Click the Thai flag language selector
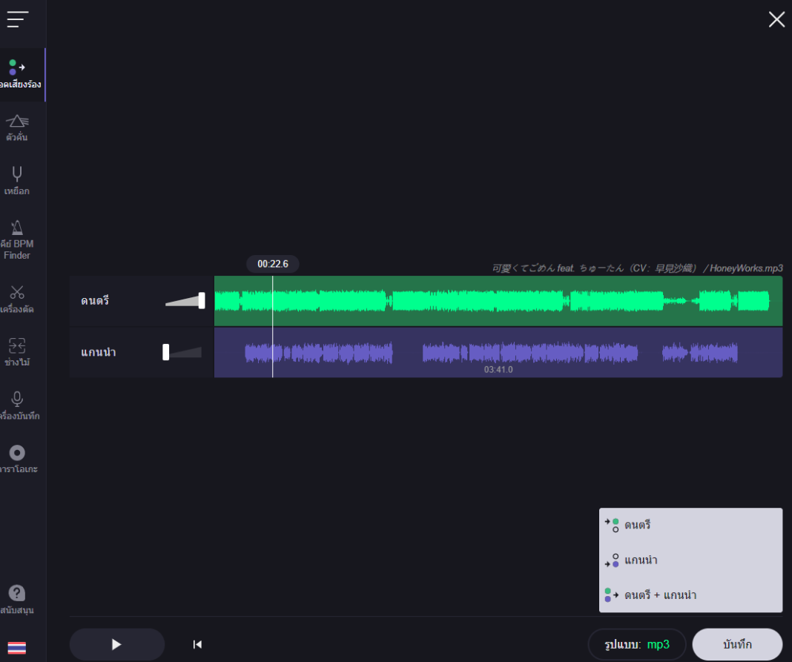This screenshot has width=792, height=662. point(16,648)
